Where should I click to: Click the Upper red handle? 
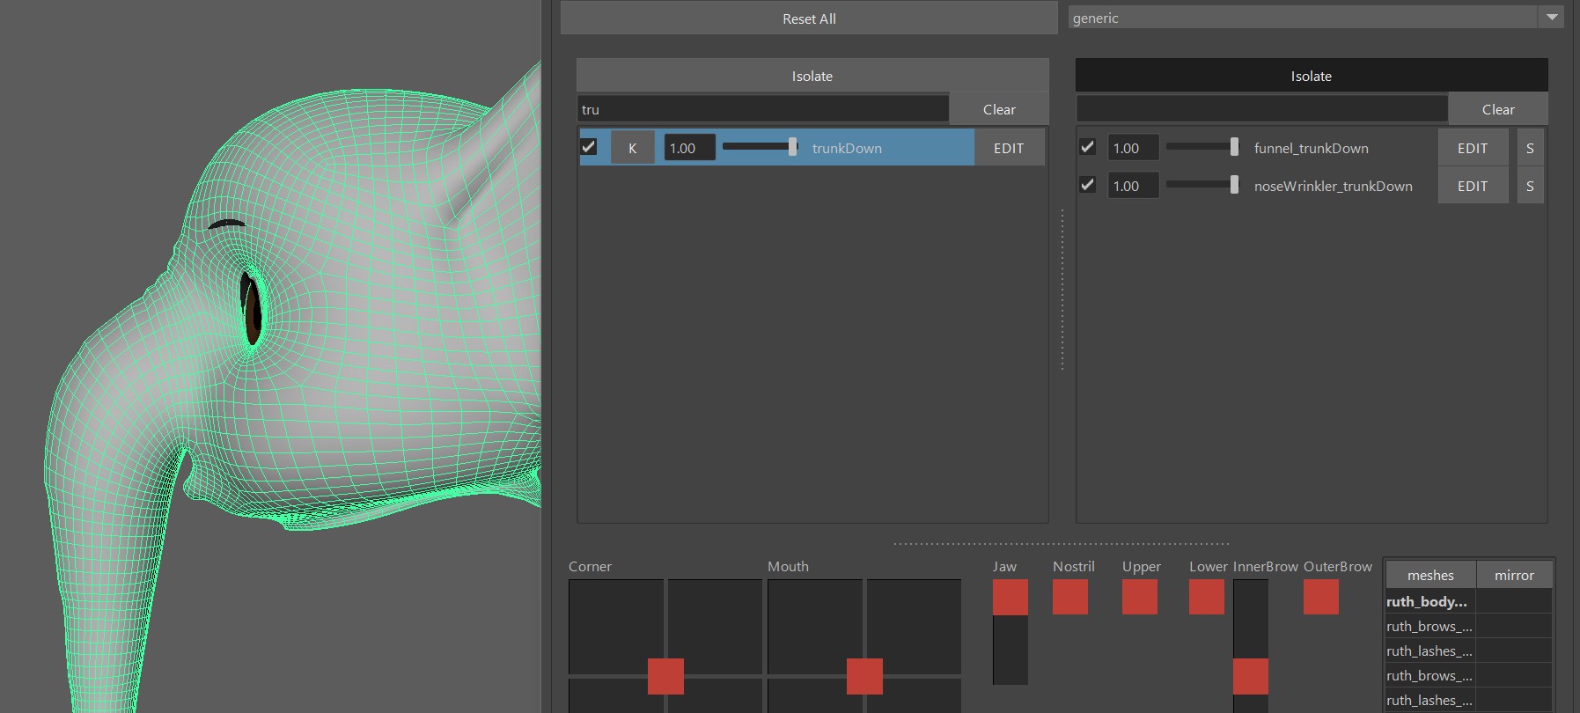1140,598
